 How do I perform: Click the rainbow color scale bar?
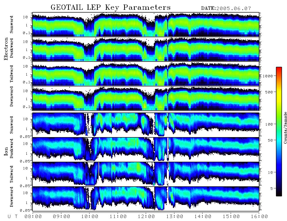click(x=279, y=132)
